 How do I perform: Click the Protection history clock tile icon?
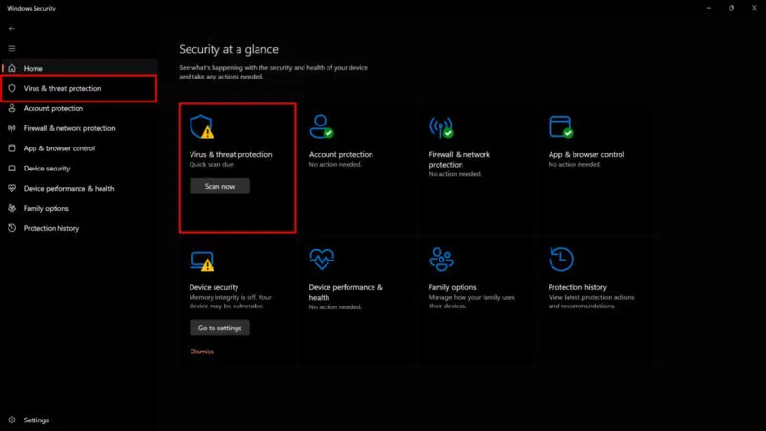561,259
